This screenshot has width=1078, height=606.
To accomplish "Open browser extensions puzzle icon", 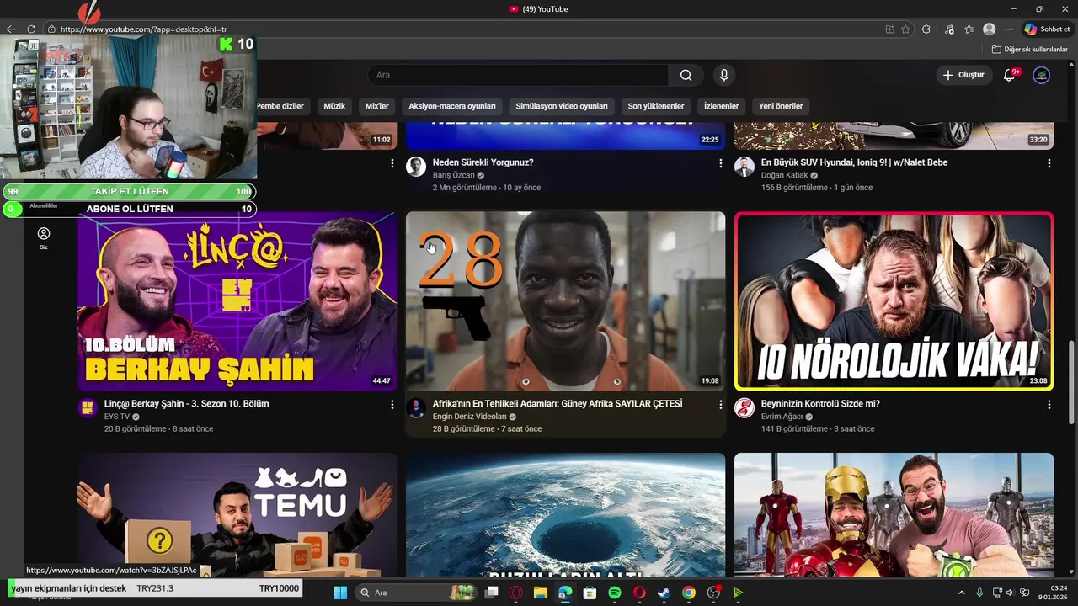I will tap(926, 29).
